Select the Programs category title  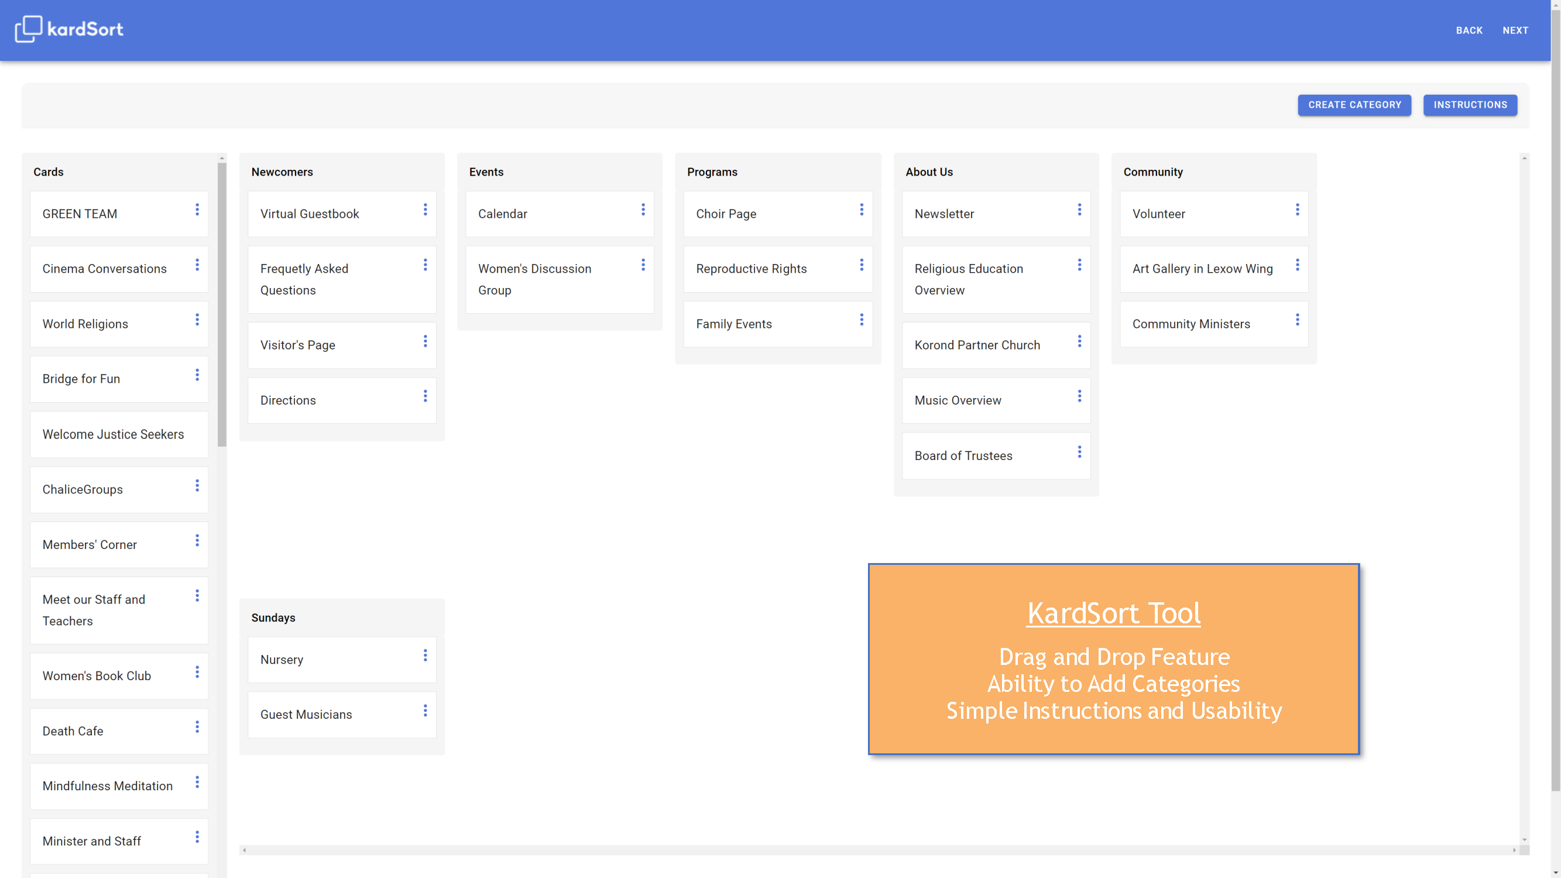click(x=712, y=172)
